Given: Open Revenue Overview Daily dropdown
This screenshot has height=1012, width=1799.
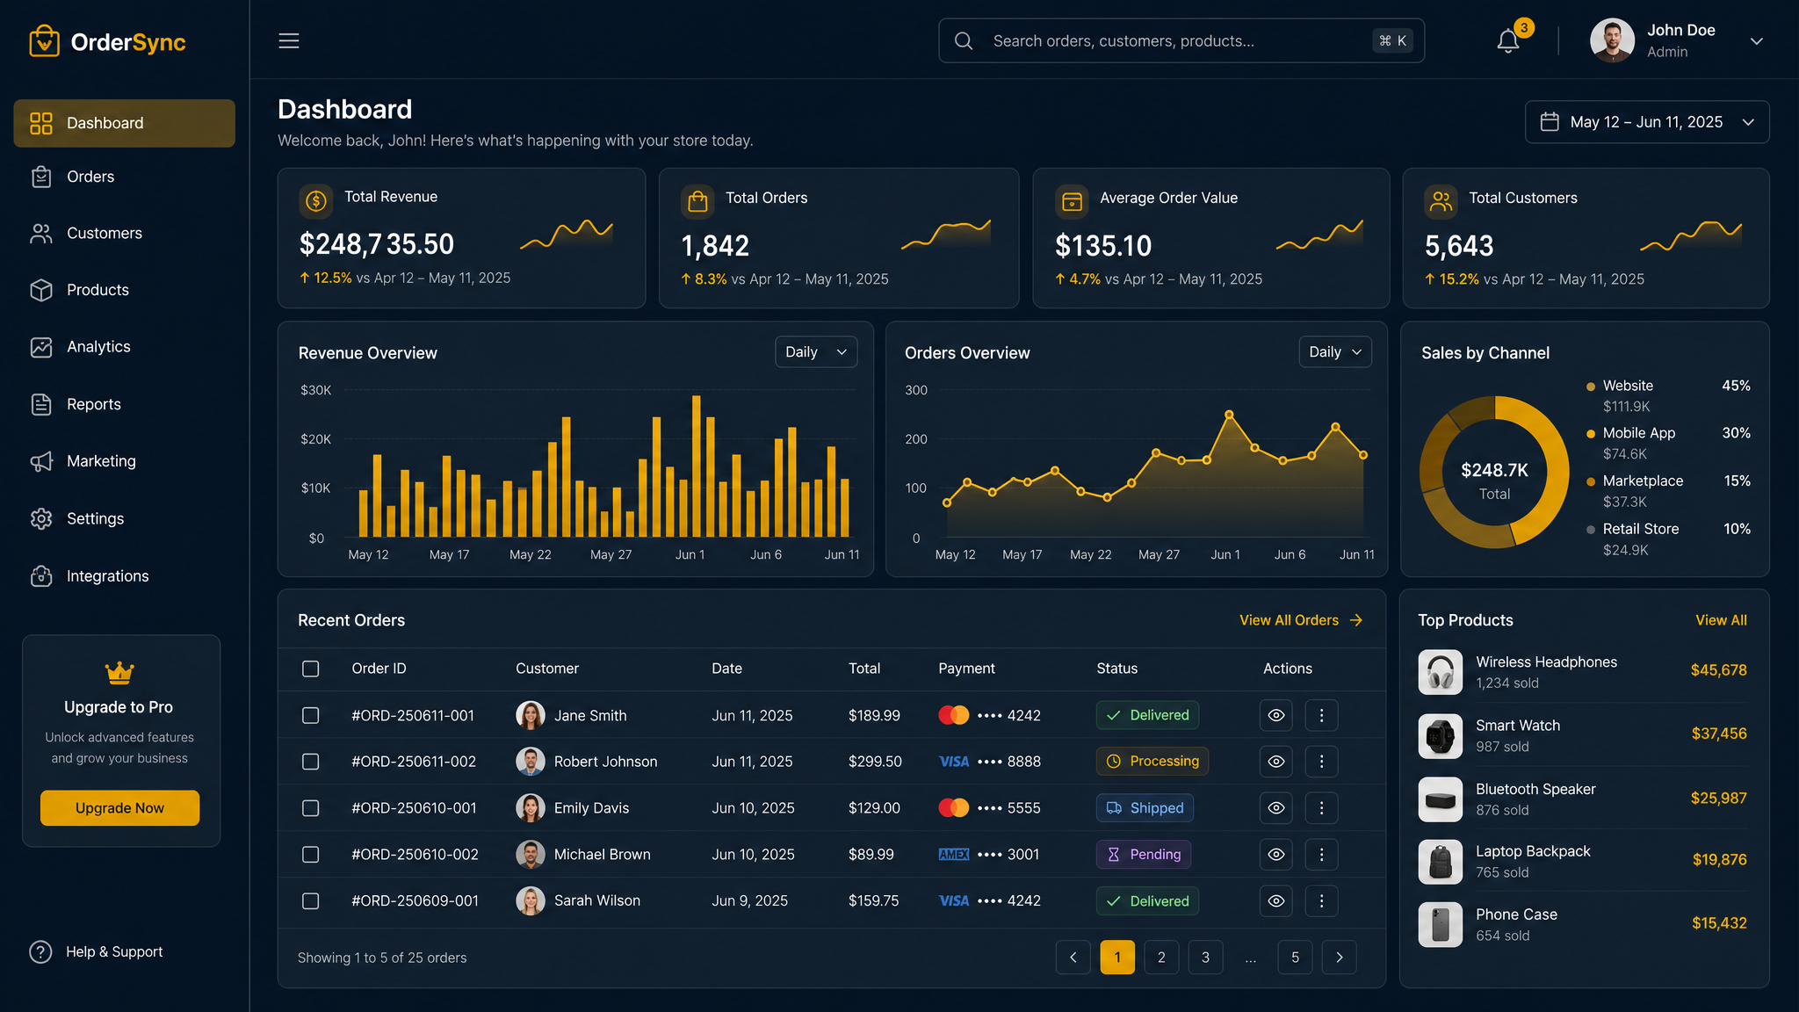Looking at the screenshot, I should [x=816, y=352].
